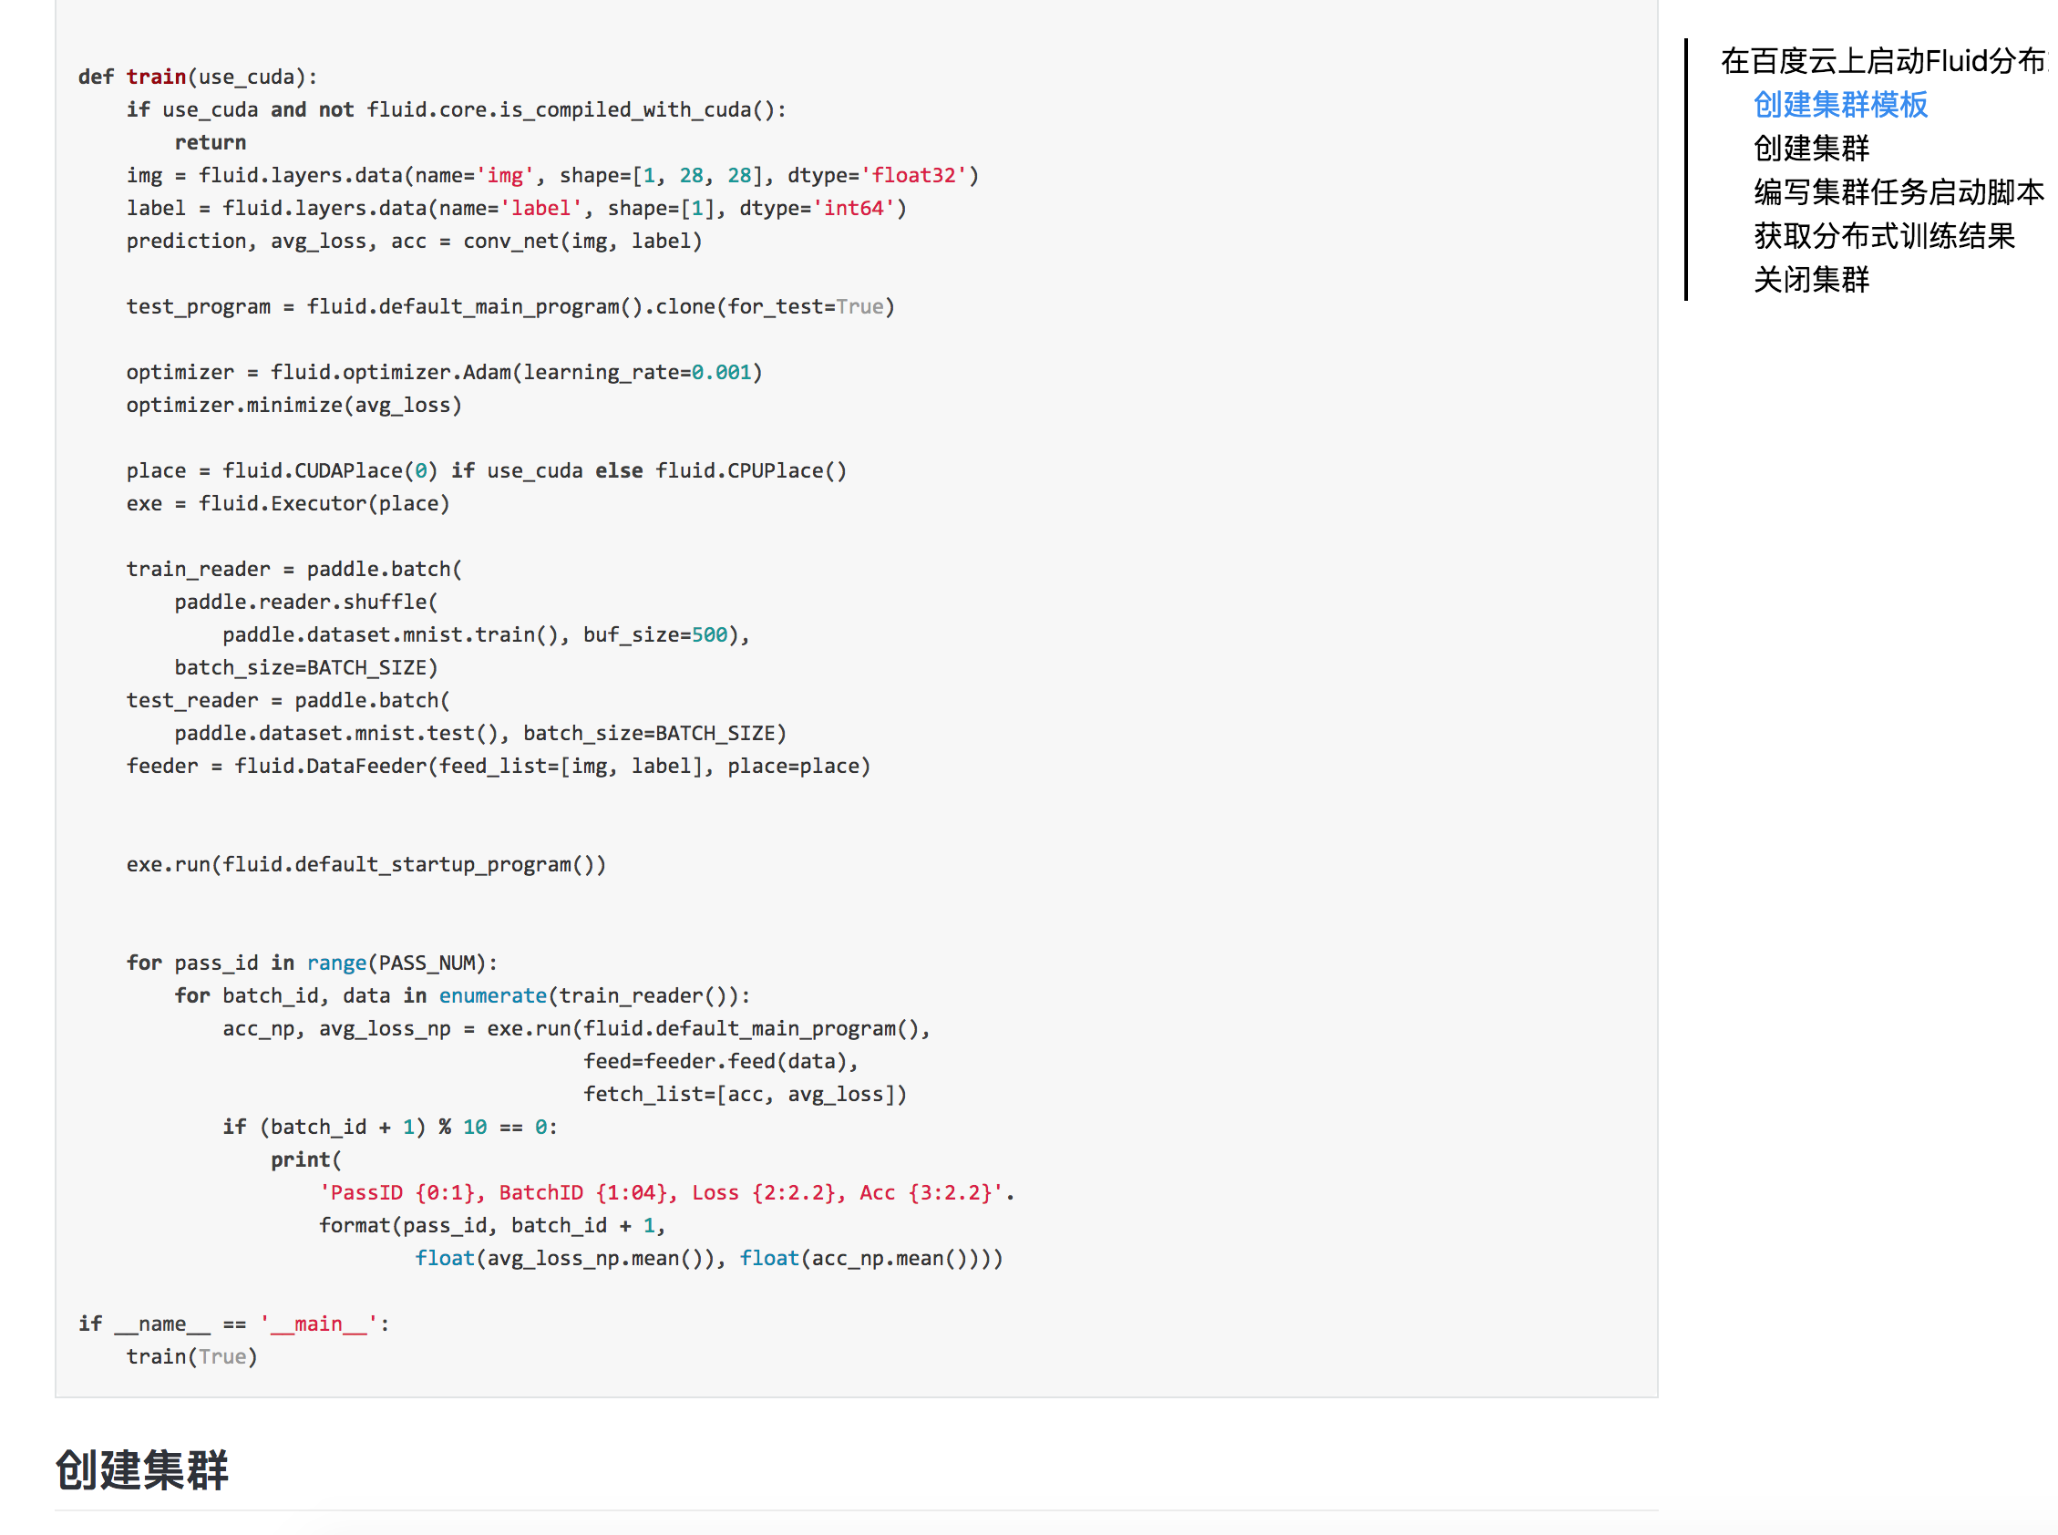Image resolution: width=2058 pixels, height=1535 pixels.
Task: Click the 0.001 learning rate value
Action: 720,373
